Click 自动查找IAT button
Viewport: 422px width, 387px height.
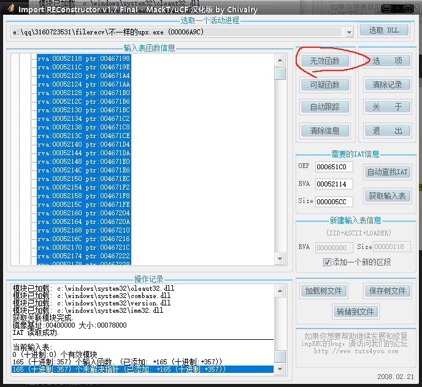coord(388,172)
